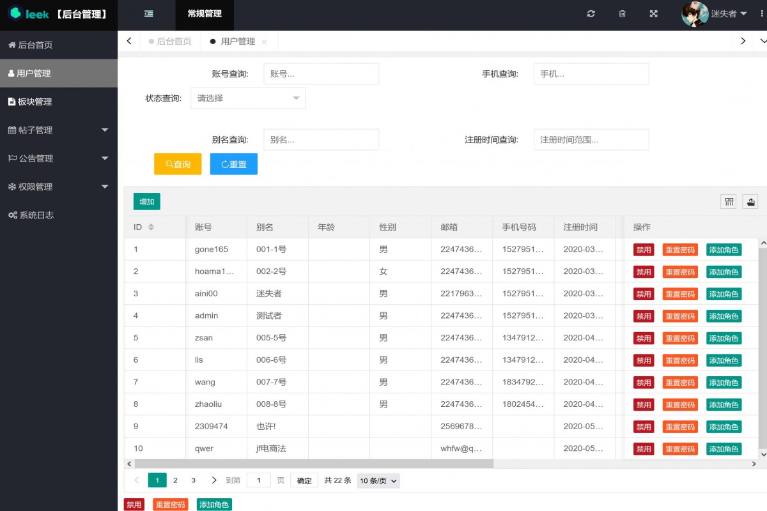Click the trash icon in the header
Screen dimensions: 767x511
(622, 13)
